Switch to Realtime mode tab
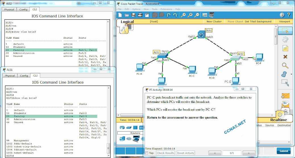 [x=279, y=120]
